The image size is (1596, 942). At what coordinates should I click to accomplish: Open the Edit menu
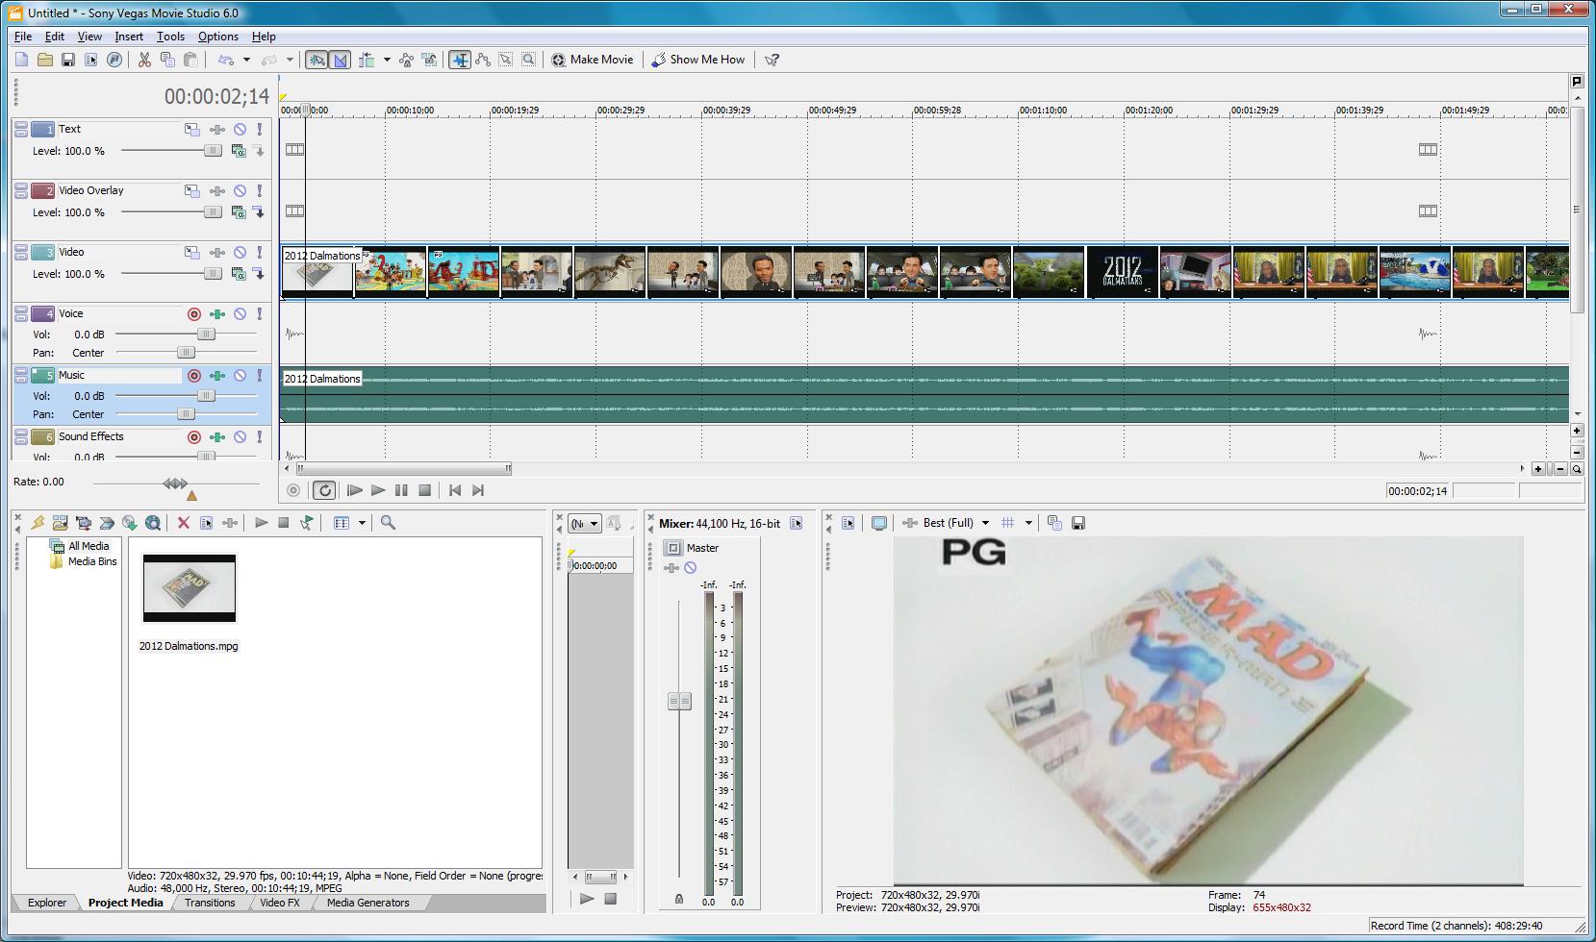[x=55, y=37]
